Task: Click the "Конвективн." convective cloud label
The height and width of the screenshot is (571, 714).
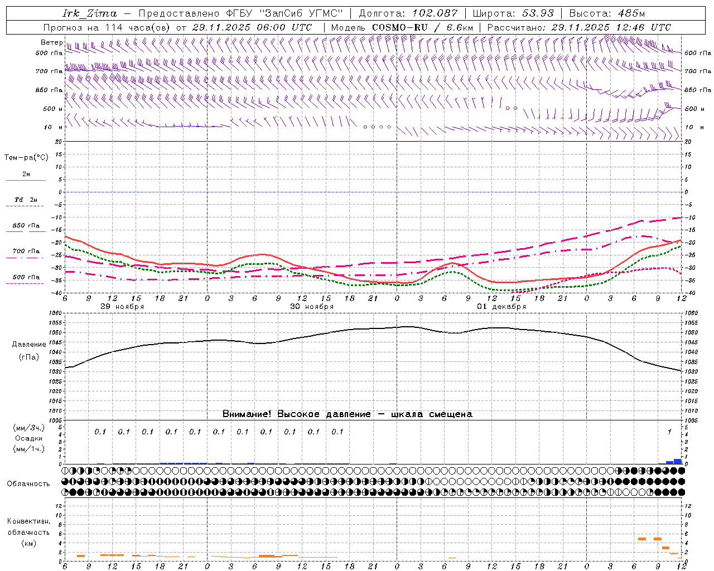Action: tap(28, 521)
